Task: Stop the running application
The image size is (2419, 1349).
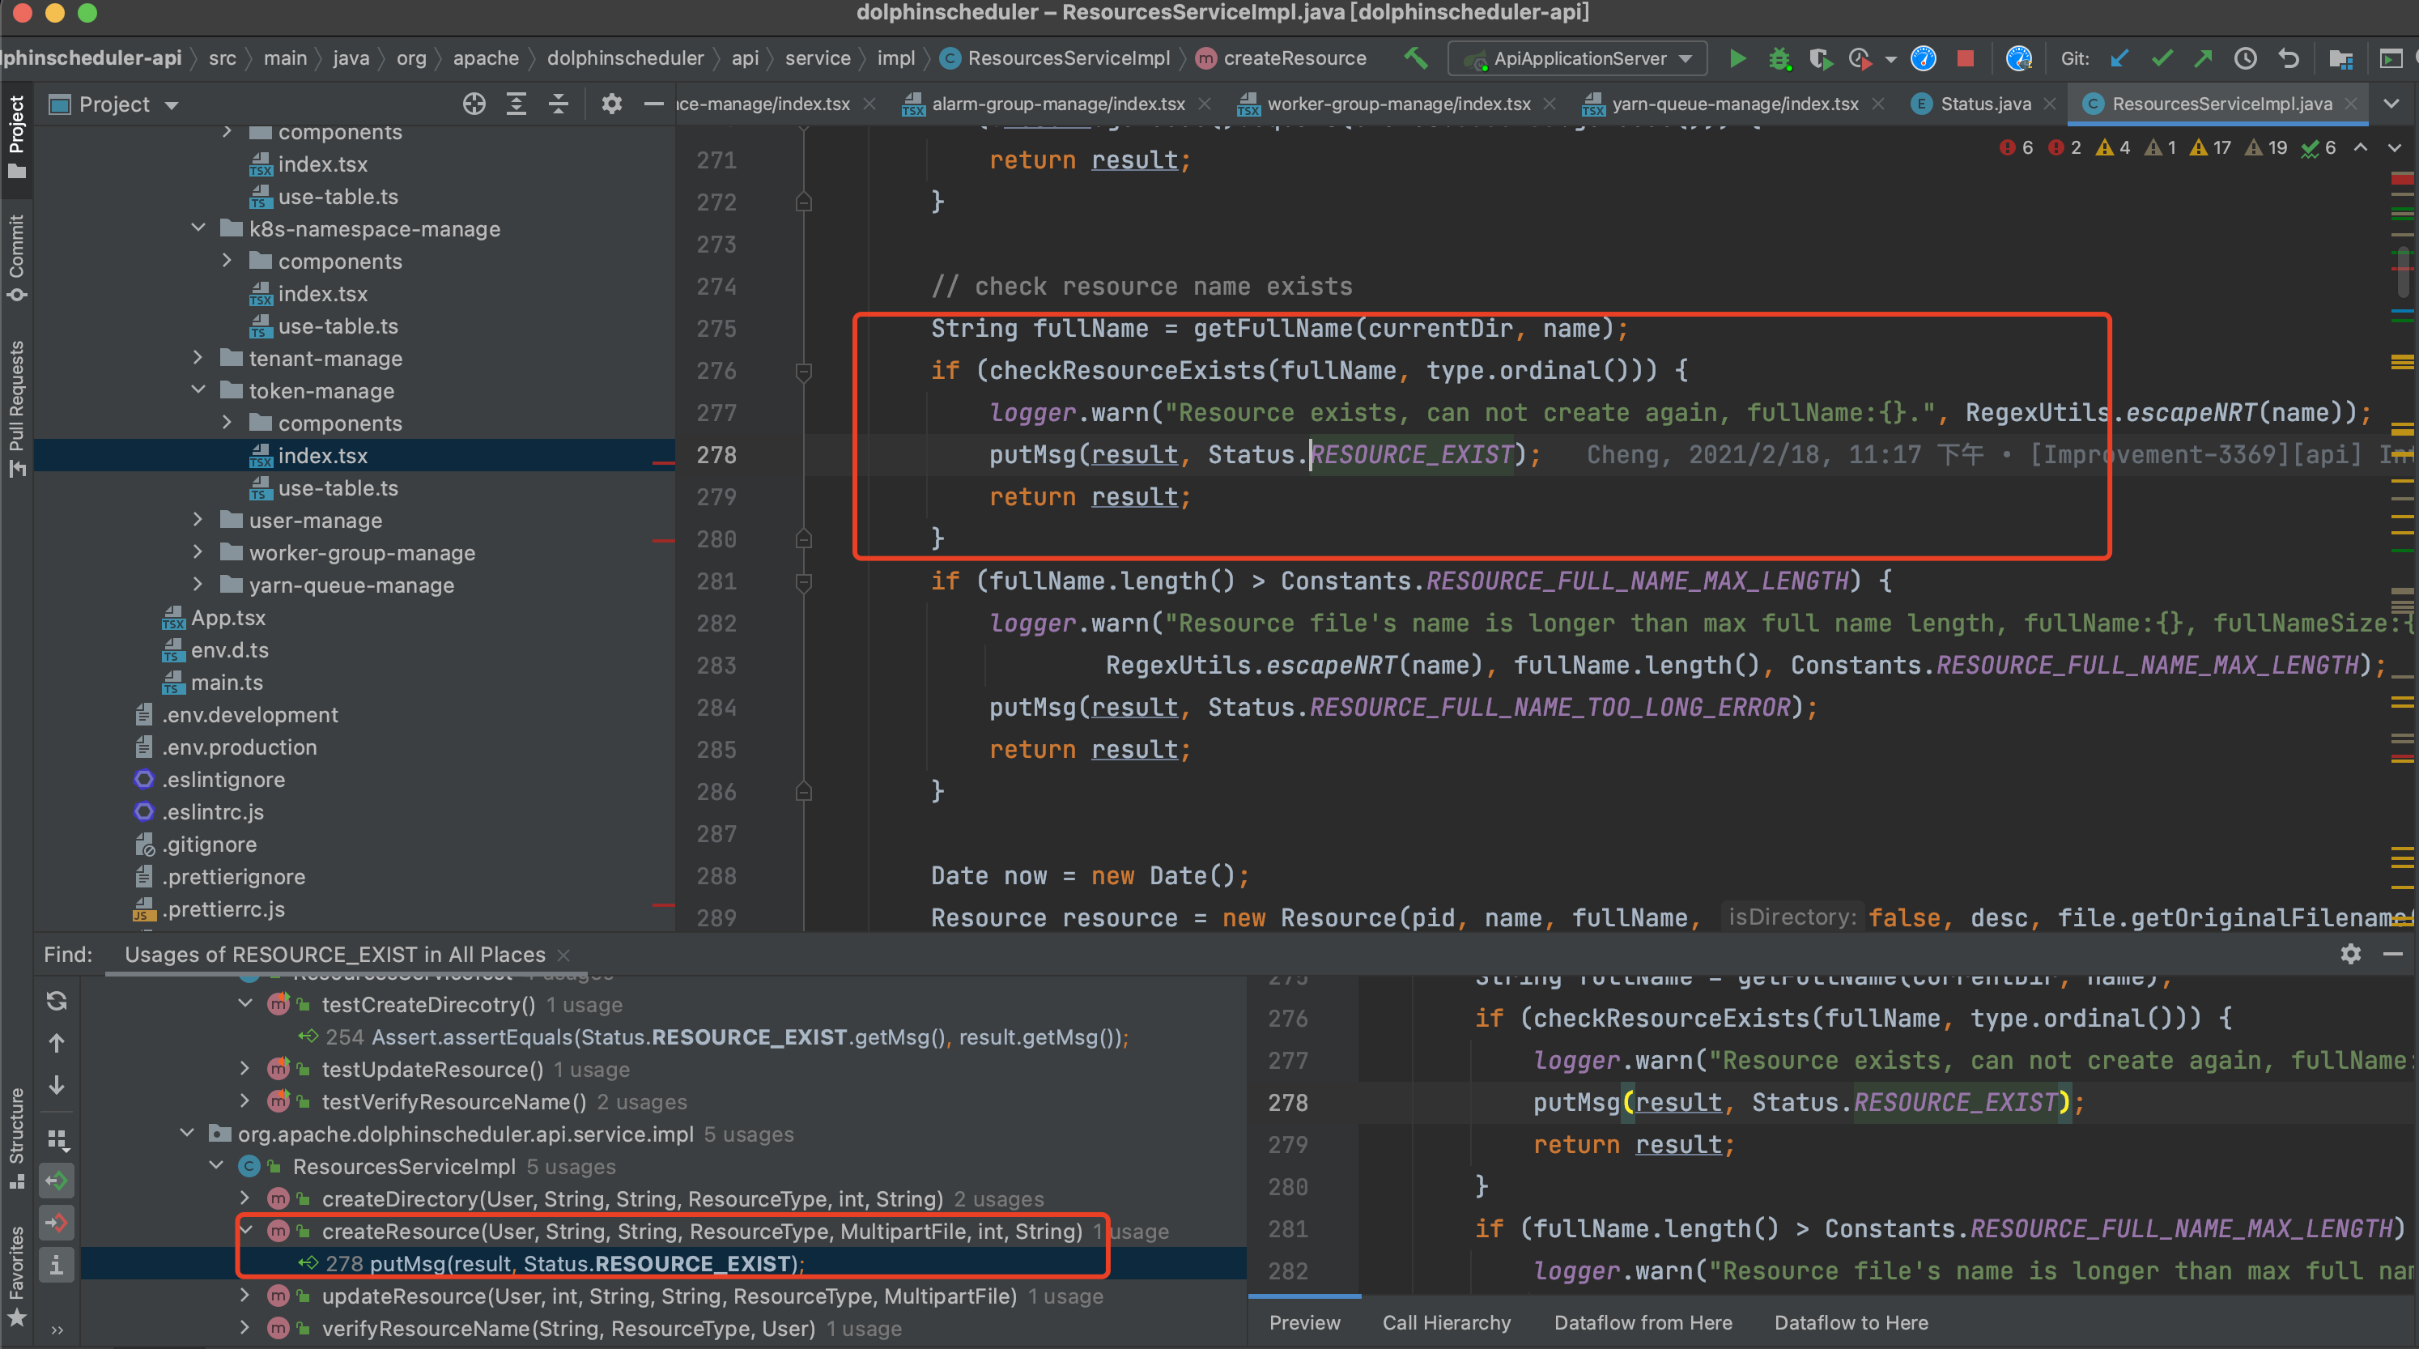Action: [1965, 58]
